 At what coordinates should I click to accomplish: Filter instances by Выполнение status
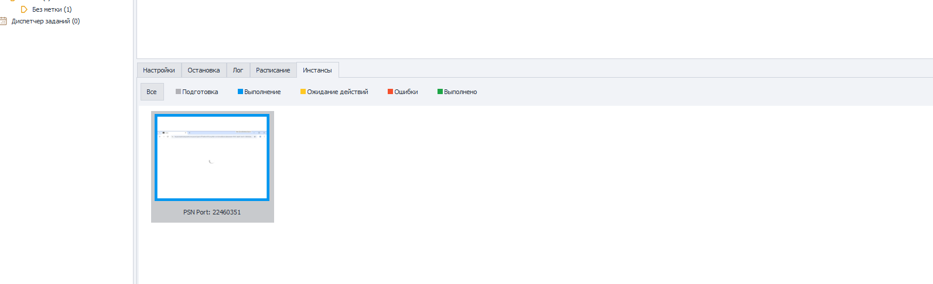259,92
